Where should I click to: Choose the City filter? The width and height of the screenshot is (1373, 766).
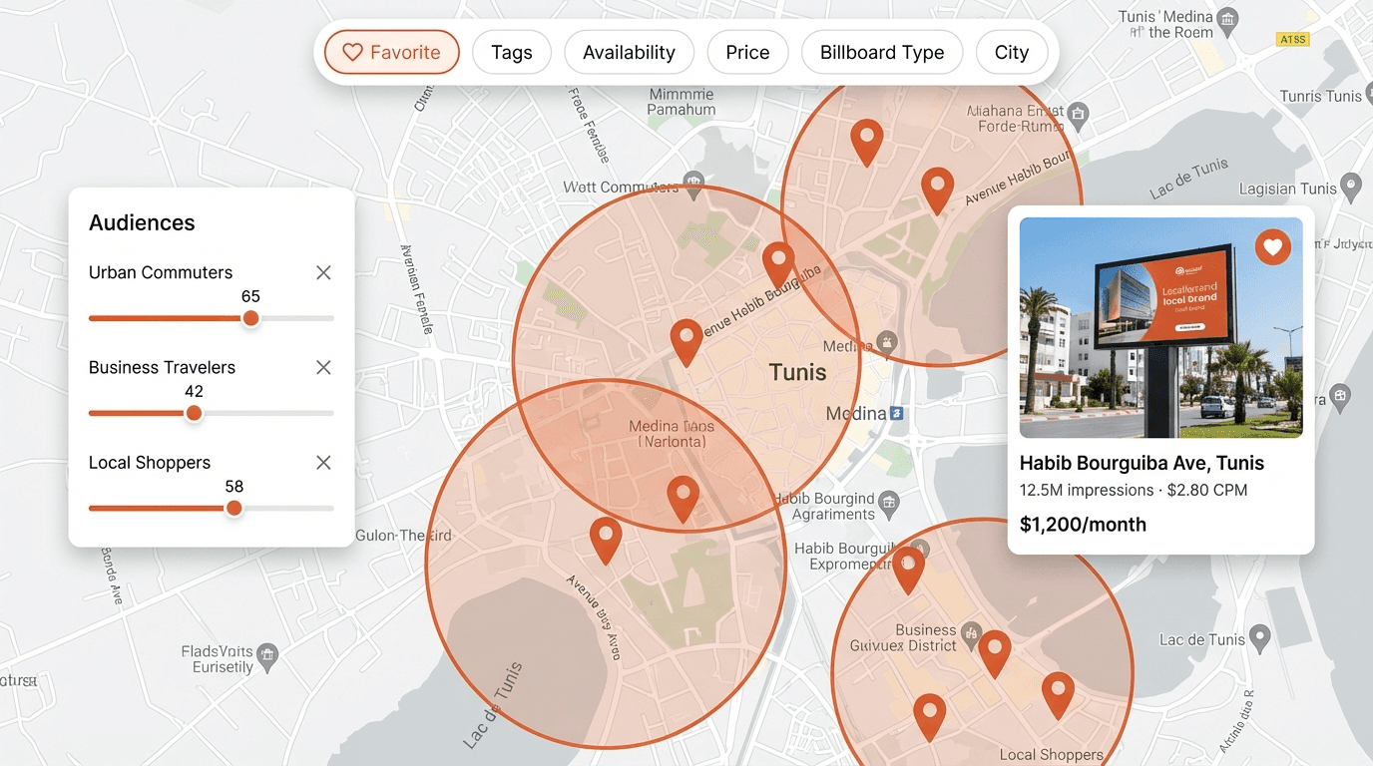(x=1011, y=53)
